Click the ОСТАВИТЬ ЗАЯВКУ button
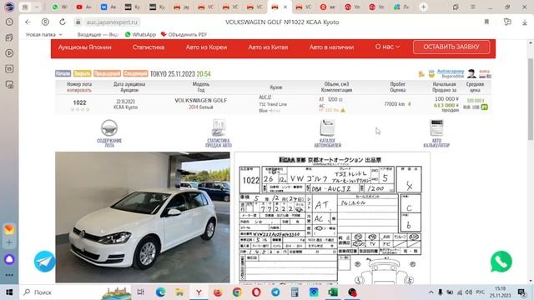Viewport: 534px width, 300px height. pyautogui.click(x=451, y=47)
